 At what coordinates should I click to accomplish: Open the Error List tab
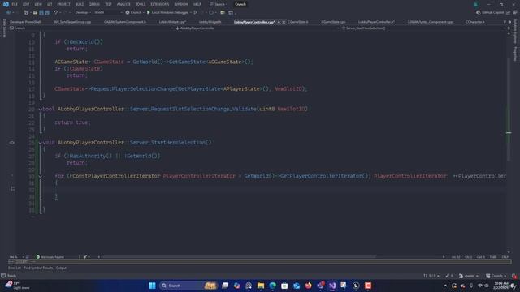coord(15,268)
